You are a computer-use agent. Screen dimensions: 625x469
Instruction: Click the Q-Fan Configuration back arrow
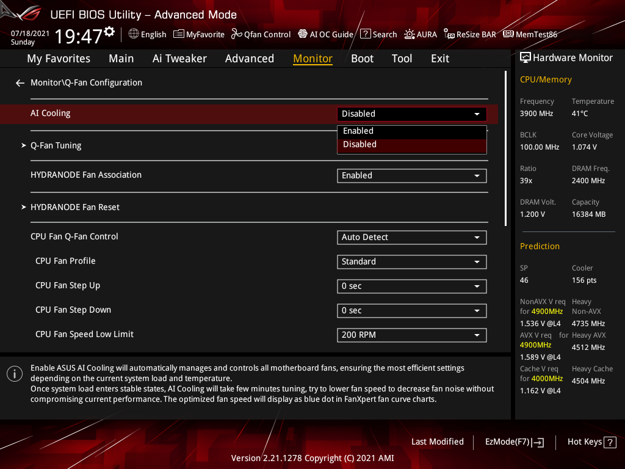pyautogui.click(x=20, y=82)
